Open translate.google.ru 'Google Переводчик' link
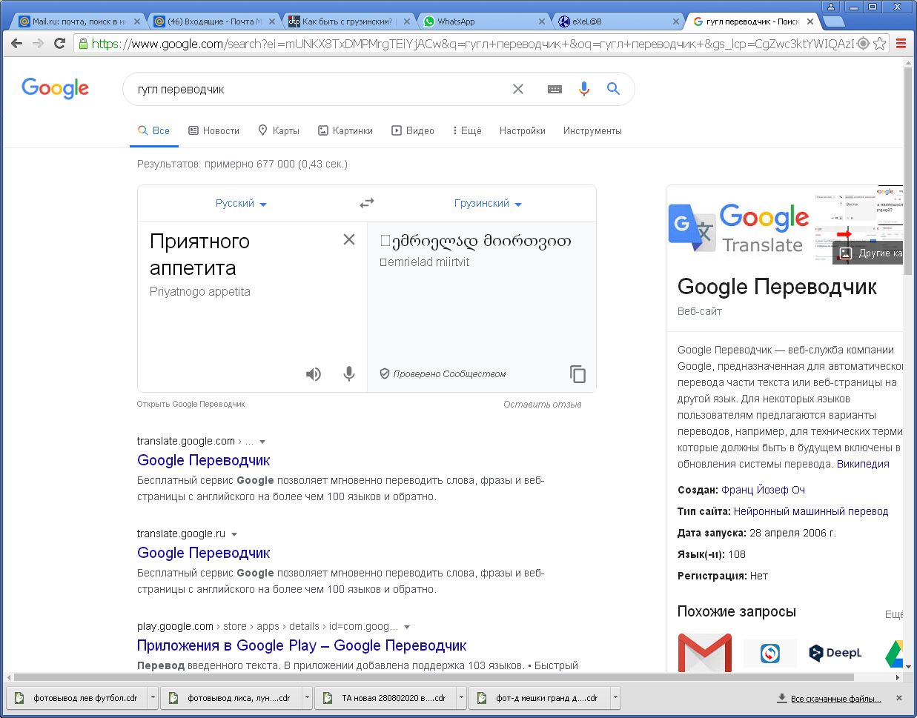The width and height of the screenshot is (917, 718). pyautogui.click(x=204, y=553)
